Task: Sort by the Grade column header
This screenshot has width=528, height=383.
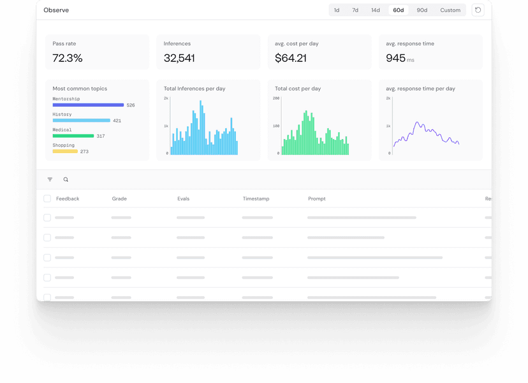Action: coord(119,199)
